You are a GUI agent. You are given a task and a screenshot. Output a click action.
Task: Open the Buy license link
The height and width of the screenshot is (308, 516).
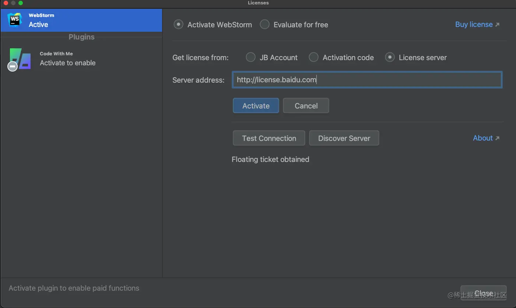[x=477, y=24]
